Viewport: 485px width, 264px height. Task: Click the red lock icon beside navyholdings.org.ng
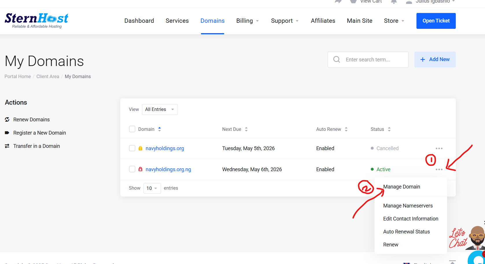140,169
